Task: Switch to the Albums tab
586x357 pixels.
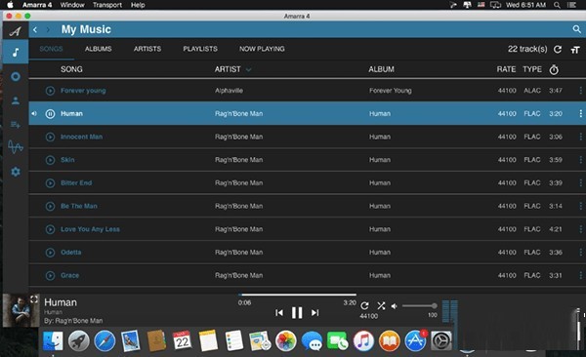Action: click(98, 49)
